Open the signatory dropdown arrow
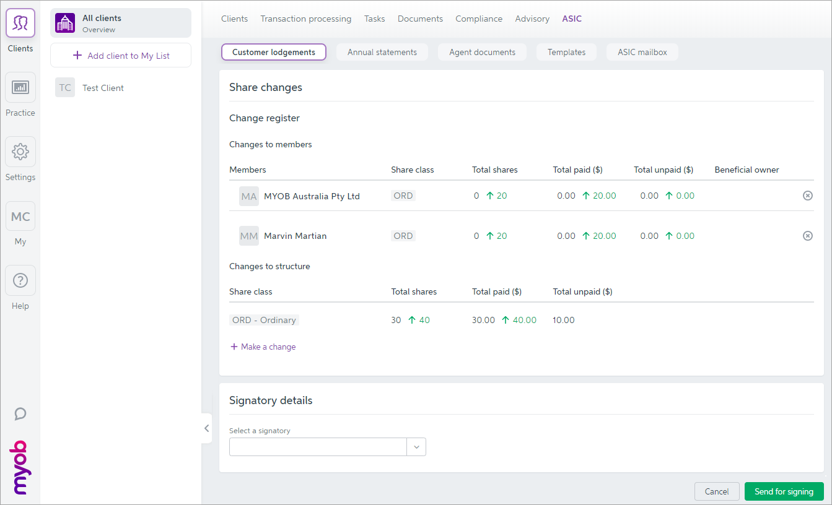 point(416,447)
